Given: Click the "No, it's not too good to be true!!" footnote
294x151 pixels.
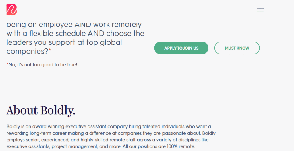Looking at the screenshot, I should click(x=44, y=65).
